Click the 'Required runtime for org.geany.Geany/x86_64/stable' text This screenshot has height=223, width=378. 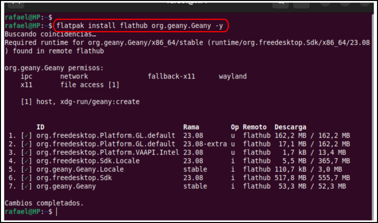(104, 43)
